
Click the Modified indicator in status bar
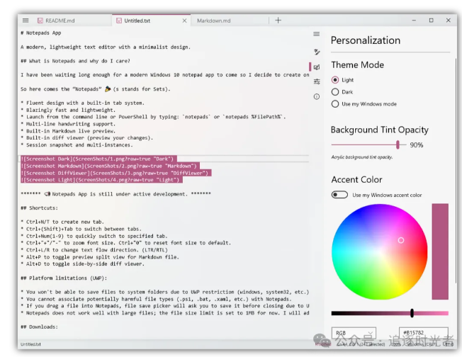click(322, 344)
